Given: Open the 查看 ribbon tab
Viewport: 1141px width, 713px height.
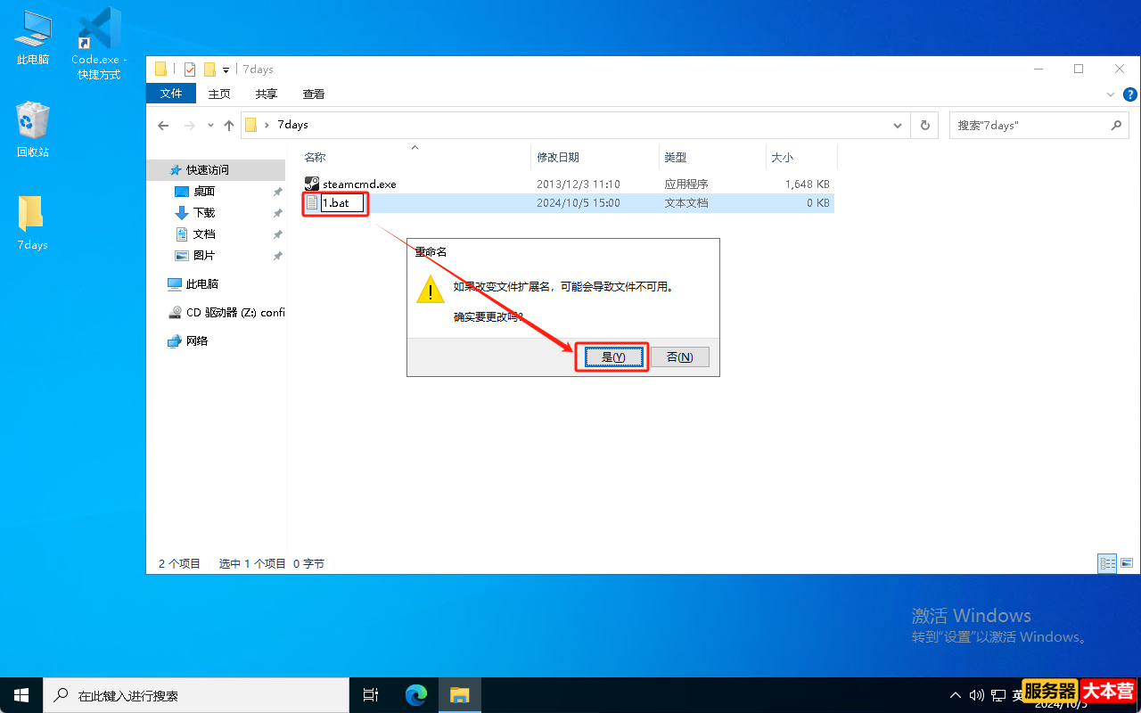Looking at the screenshot, I should click(x=314, y=94).
